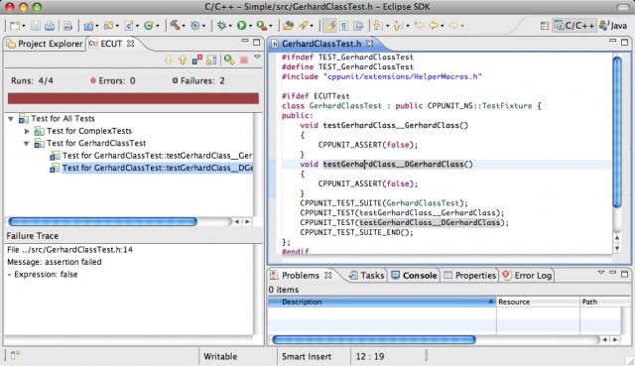
Task: Maximize the editor area
Action: [624, 42]
